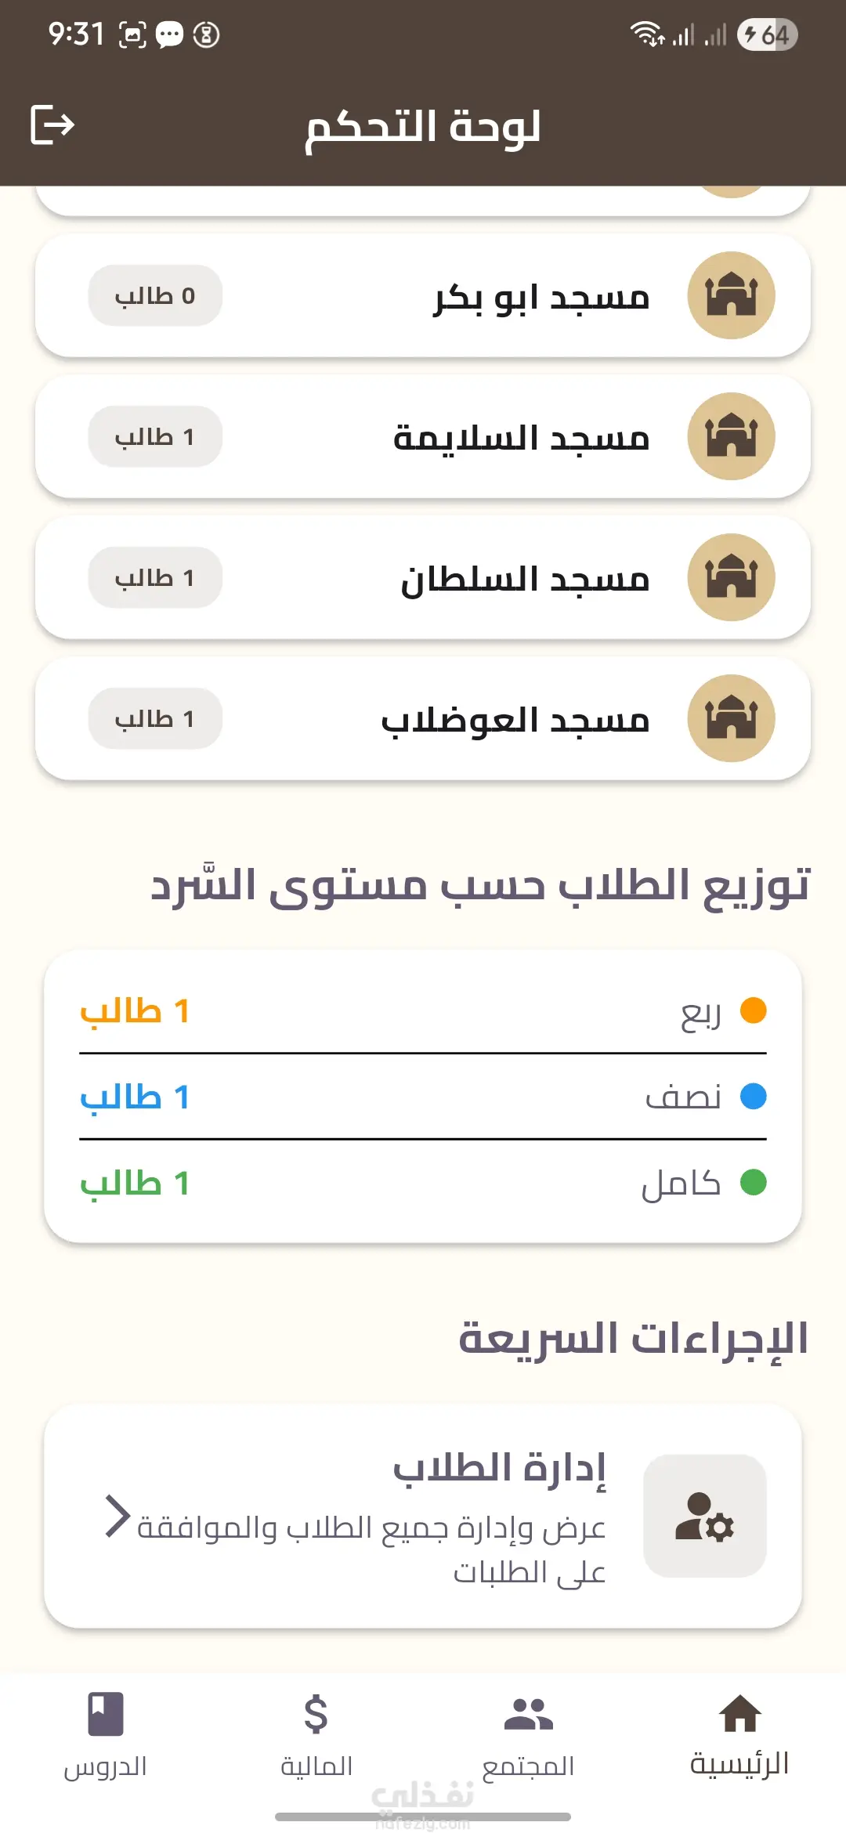Tap the green dot next to كامل
Screen dimensions: 846x1833
[753, 1182]
